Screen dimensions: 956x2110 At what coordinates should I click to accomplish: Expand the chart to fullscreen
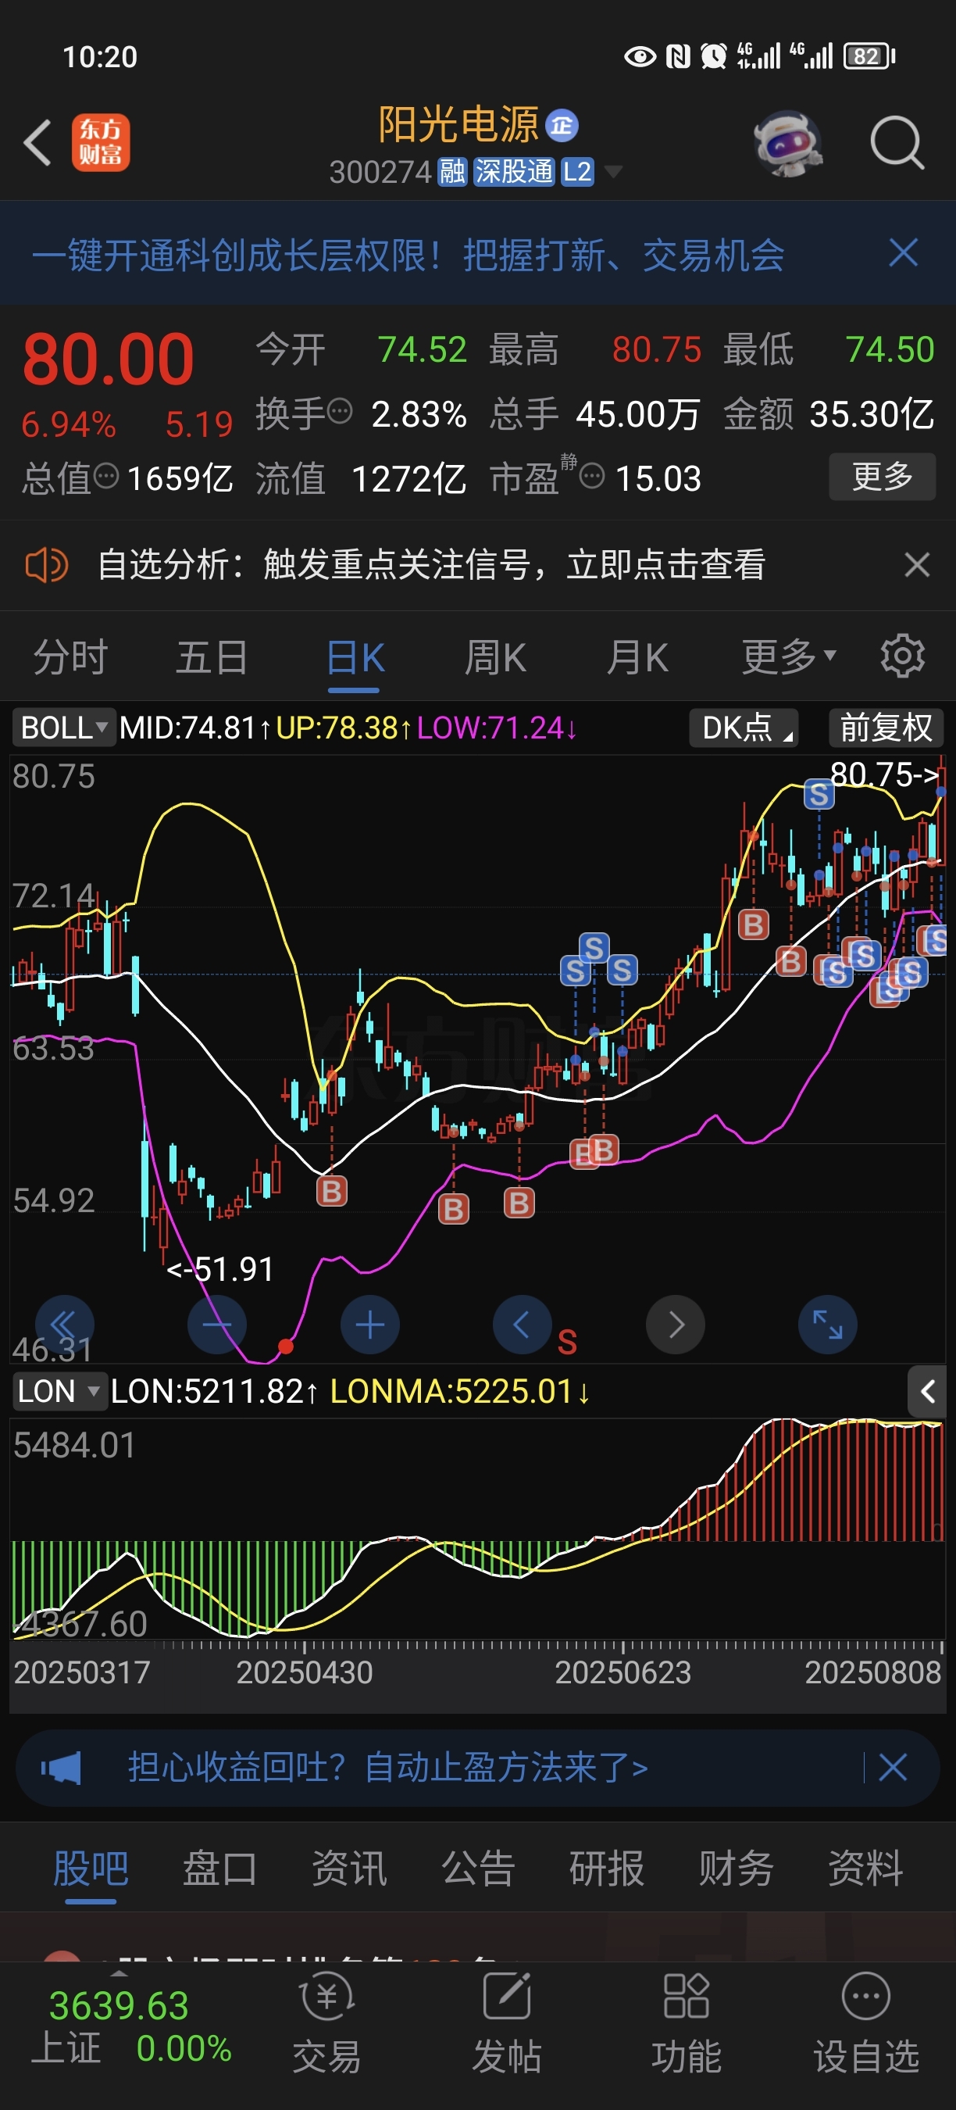tap(827, 1325)
